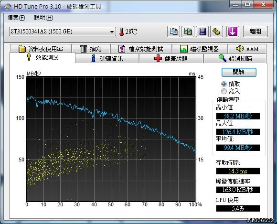Select the 寫入 (write) radio button
The width and height of the screenshot is (277, 224).
(224, 91)
